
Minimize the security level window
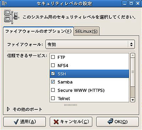tap(125, 4)
